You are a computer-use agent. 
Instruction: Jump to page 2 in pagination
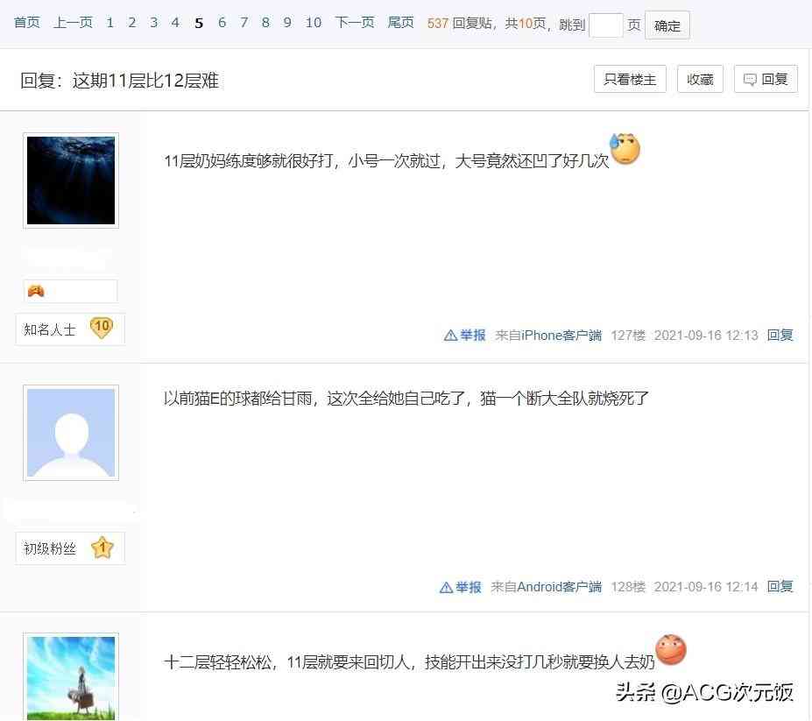(x=132, y=23)
